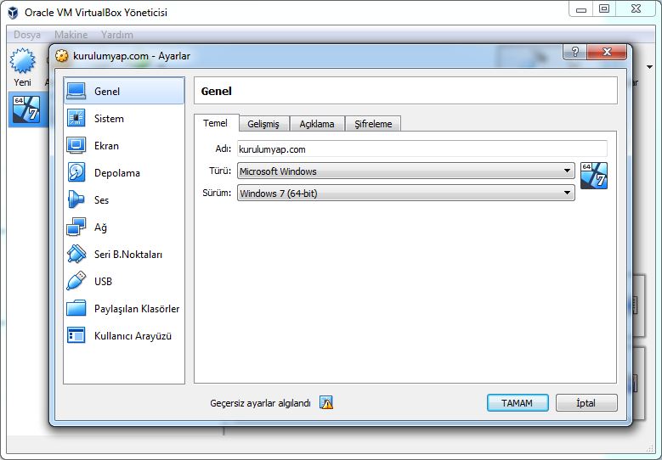Click the Paylaşılan Klasörler folder icon
Screen dimensions: 662x460
pyautogui.click(x=76, y=308)
